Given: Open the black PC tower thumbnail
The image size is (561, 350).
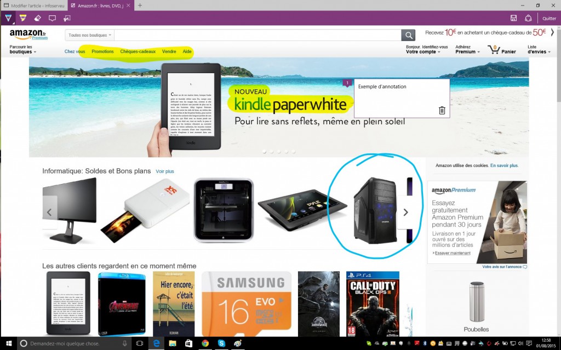Looking at the screenshot, I should coord(375,210).
